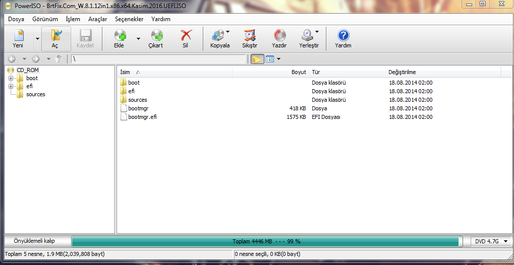Open the Görünüm menu

pyautogui.click(x=45, y=19)
